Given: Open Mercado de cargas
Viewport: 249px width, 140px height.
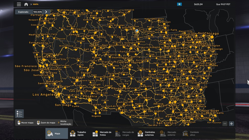Looking at the screenshot, I should click(124, 133).
